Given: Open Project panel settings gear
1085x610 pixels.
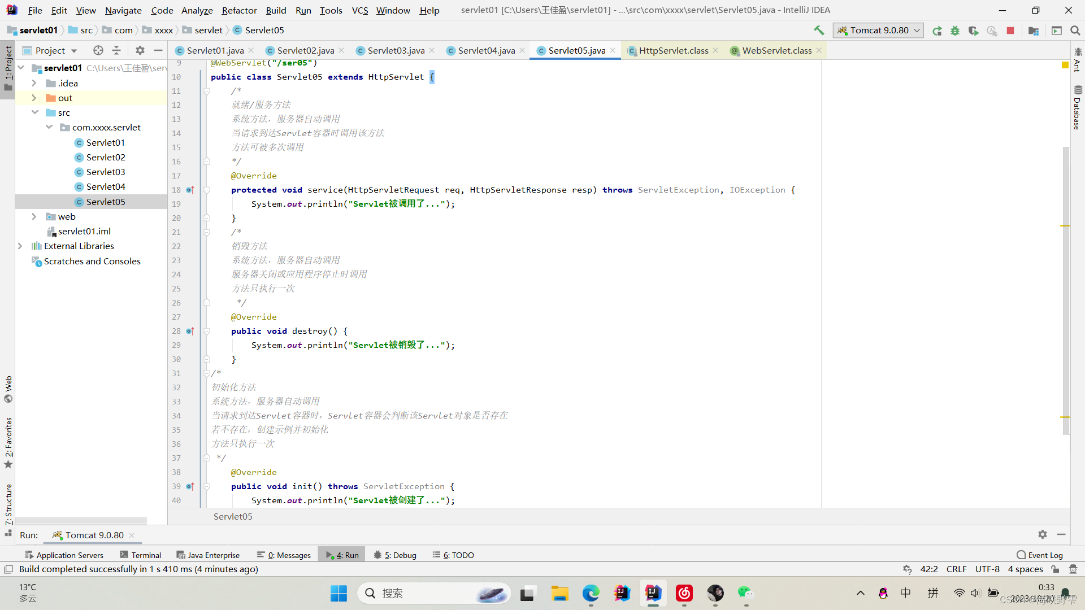Looking at the screenshot, I should tap(140, 50).
